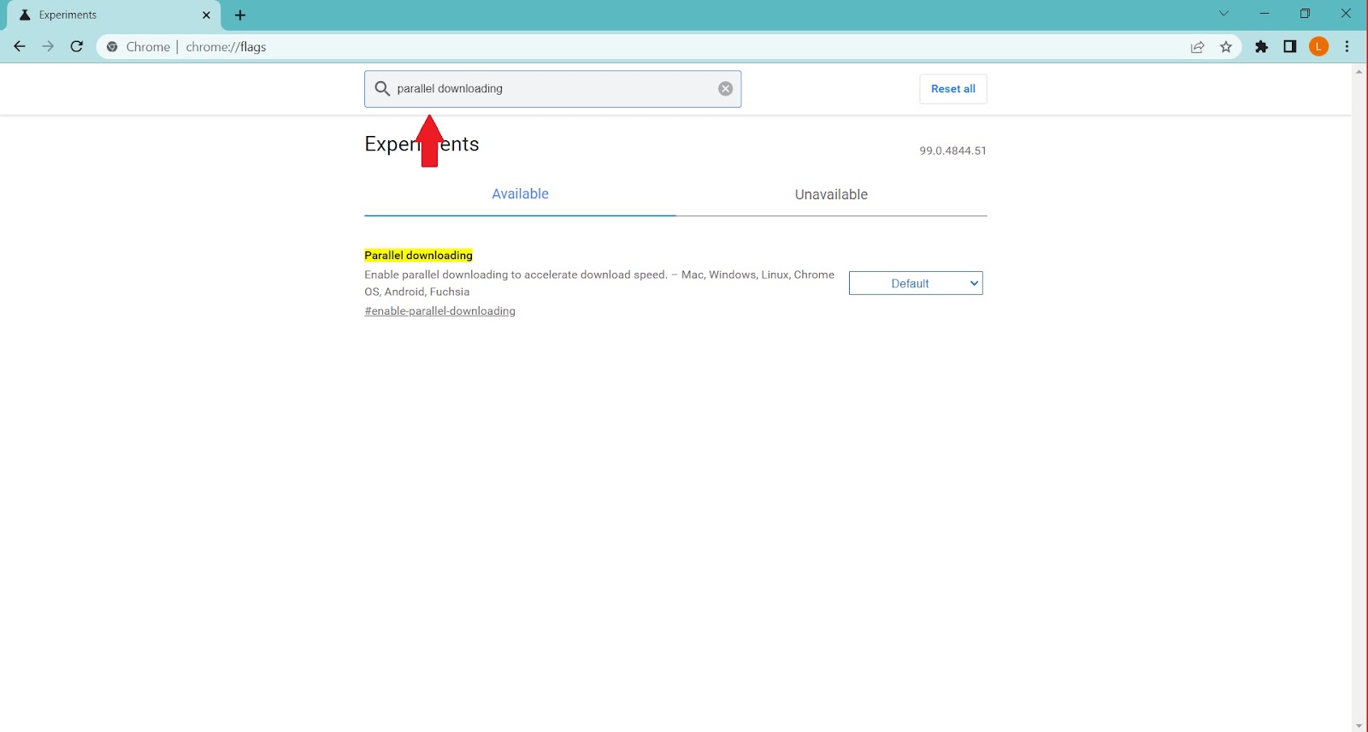Viewport: 1368px width, 732px height.
Task: Click the forward navigation arrow
Action: pos(48,47)
